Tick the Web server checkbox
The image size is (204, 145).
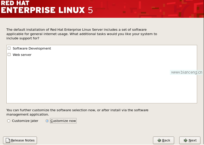[9, 55]
